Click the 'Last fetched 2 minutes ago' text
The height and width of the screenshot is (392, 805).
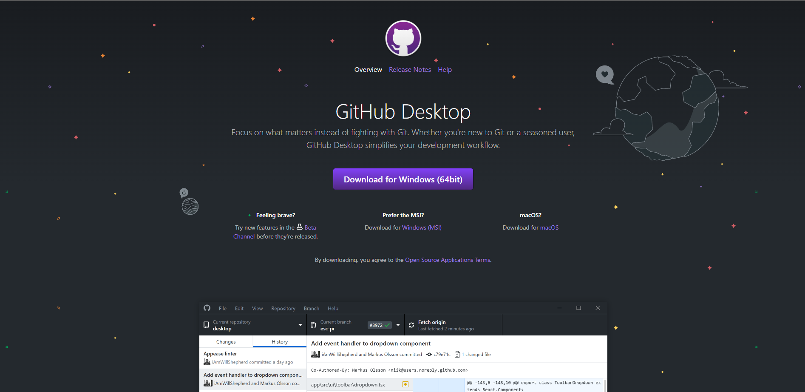(446, 329)
